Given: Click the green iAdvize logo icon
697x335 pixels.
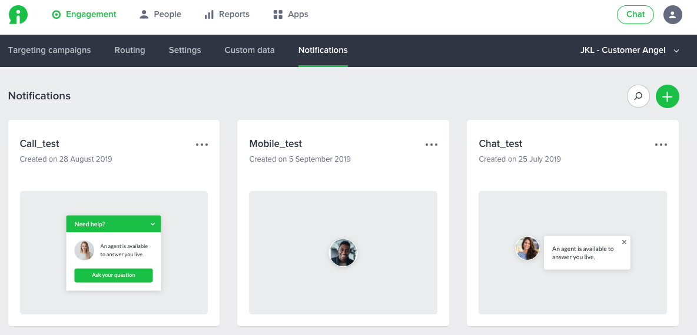Looking at the screenshot, I should (18, 15).
